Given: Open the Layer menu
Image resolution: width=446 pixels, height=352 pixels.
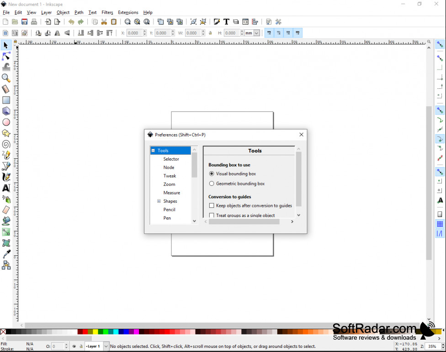Looking at the screenshot, I should (46, 12).
